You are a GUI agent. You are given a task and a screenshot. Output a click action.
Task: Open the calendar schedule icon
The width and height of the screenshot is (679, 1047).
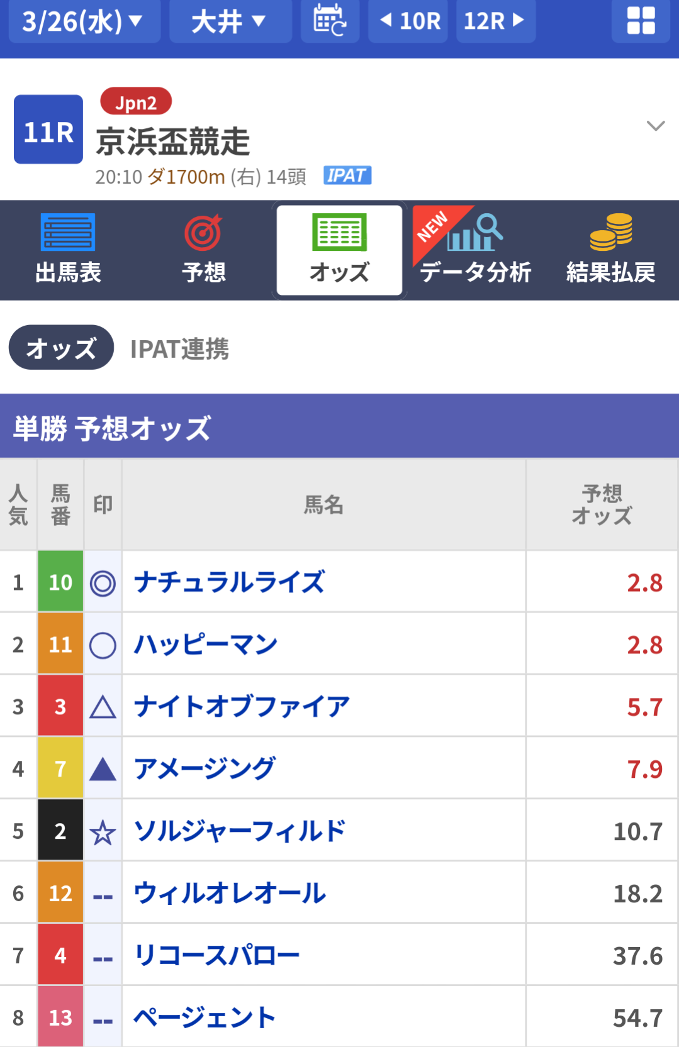coord(330,20)
